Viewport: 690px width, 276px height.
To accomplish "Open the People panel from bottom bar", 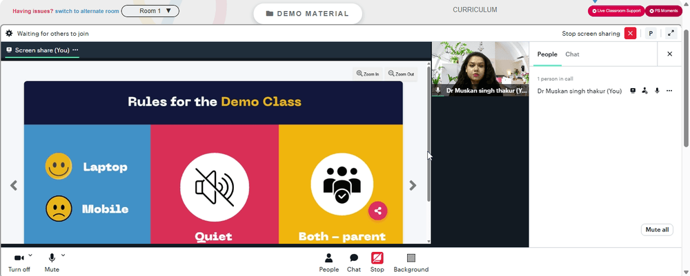I will pos(328,263).
